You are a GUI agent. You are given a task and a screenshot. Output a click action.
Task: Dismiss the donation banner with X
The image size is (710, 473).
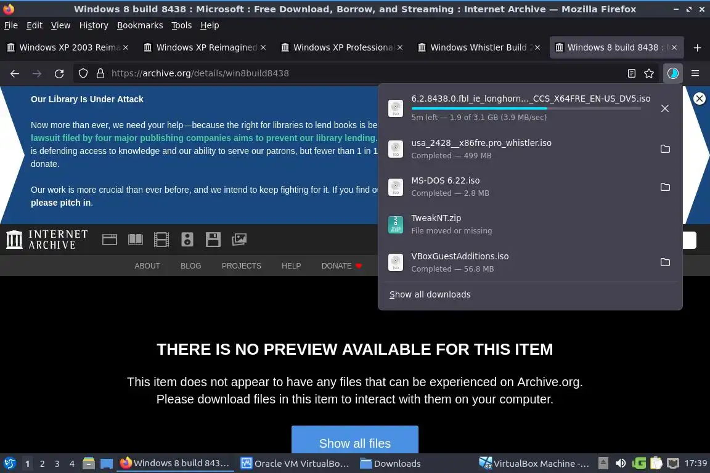click(699, 98)
